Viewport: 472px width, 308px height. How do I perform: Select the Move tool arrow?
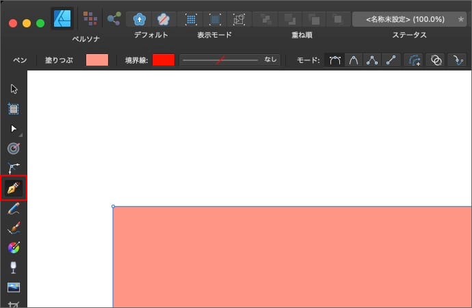tap(14, 89)
